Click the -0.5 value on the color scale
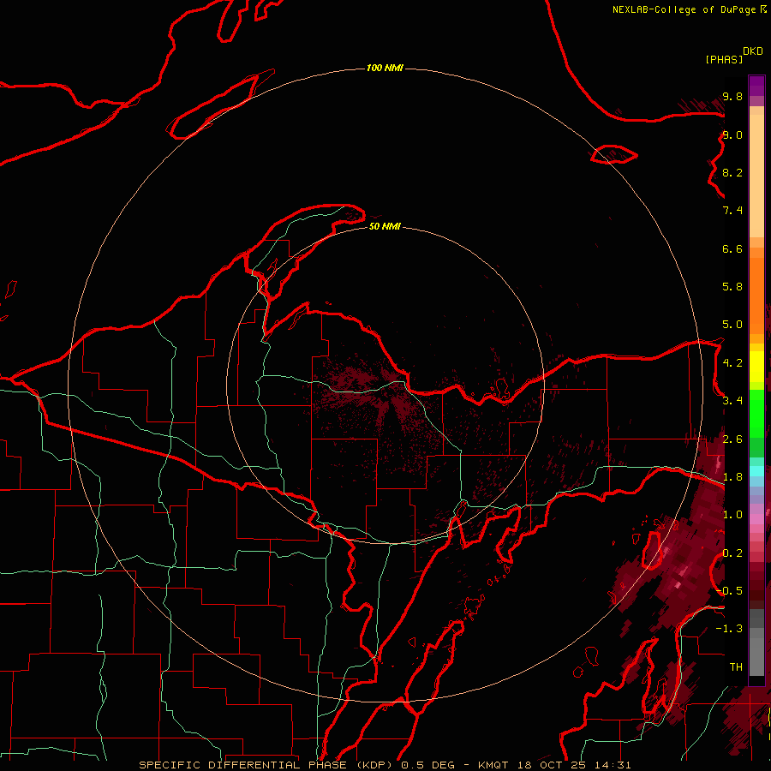 (729, 591)
